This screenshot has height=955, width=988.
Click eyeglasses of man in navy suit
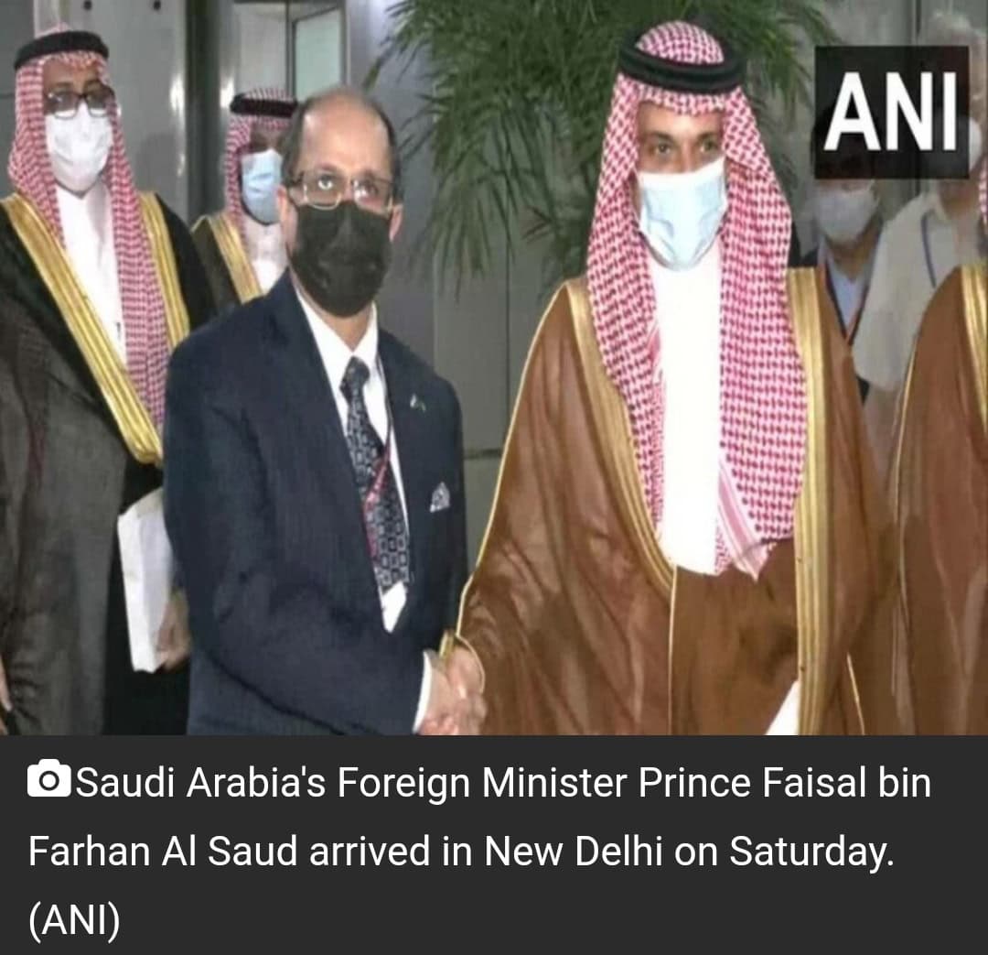tap(340, 190)
